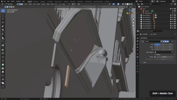Open the Edit Mode dropdown
The image size is (177, 100).
[x=11, y=4]
